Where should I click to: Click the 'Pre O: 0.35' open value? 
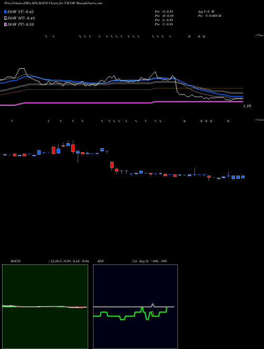pos(164,11)
